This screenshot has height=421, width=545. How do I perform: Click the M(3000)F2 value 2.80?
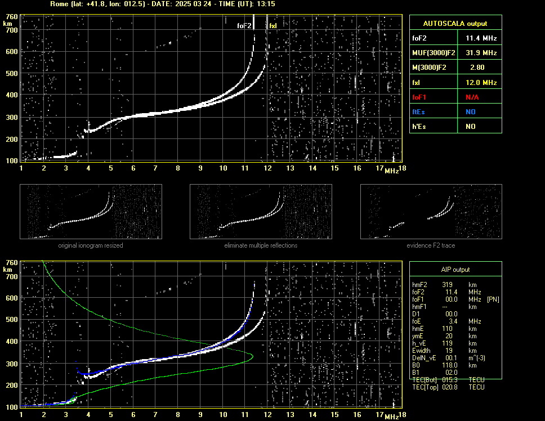pos(477,68)
